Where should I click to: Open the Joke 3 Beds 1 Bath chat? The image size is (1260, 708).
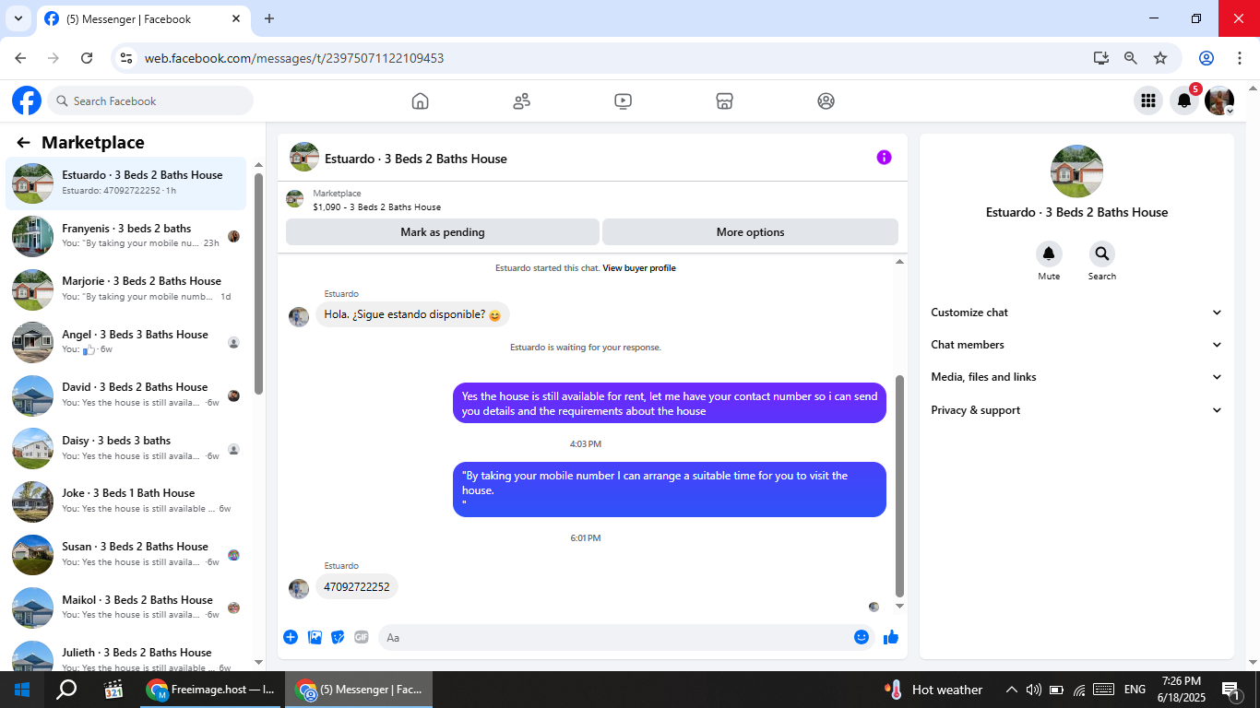tap(126, 501)
